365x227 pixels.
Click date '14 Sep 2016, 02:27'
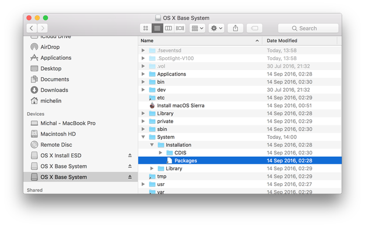[289, 184]
